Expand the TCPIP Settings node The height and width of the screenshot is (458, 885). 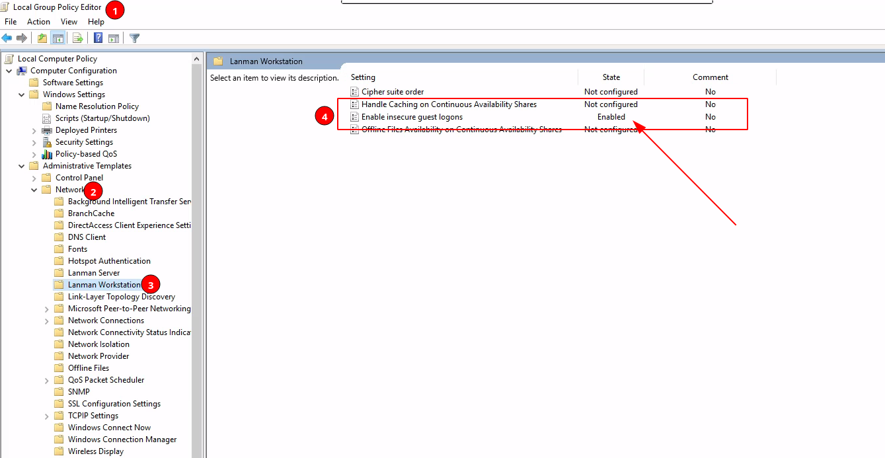47,416
